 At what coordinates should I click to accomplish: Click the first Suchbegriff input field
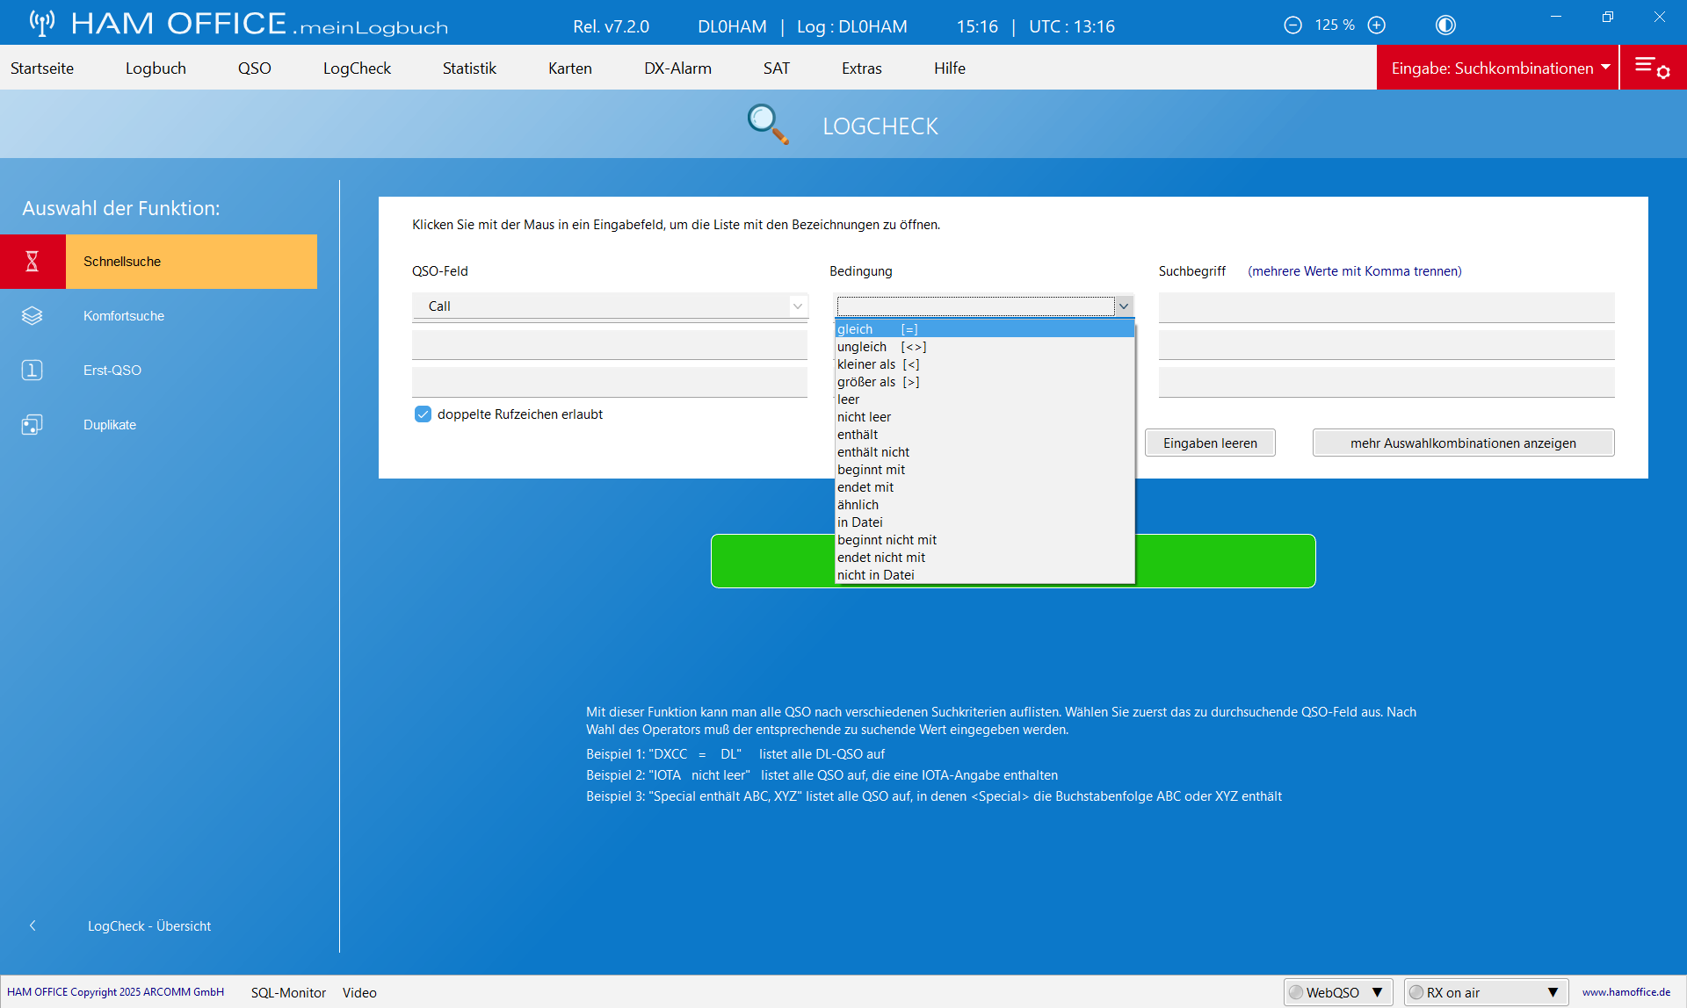(x=1387, y=306)
